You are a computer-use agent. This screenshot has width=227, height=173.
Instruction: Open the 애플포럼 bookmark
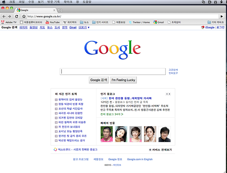[119, 22]
